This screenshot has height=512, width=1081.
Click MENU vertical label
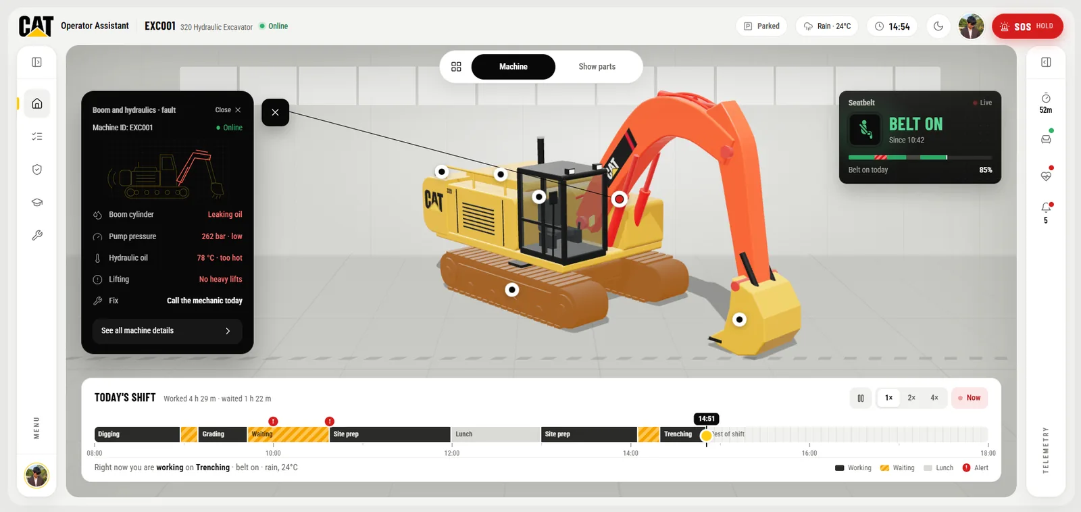coord(36,428)
